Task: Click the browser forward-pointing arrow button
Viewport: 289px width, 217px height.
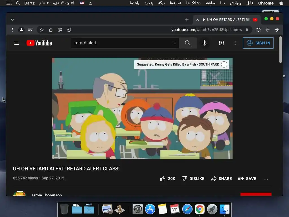Action: click(277, 30)
